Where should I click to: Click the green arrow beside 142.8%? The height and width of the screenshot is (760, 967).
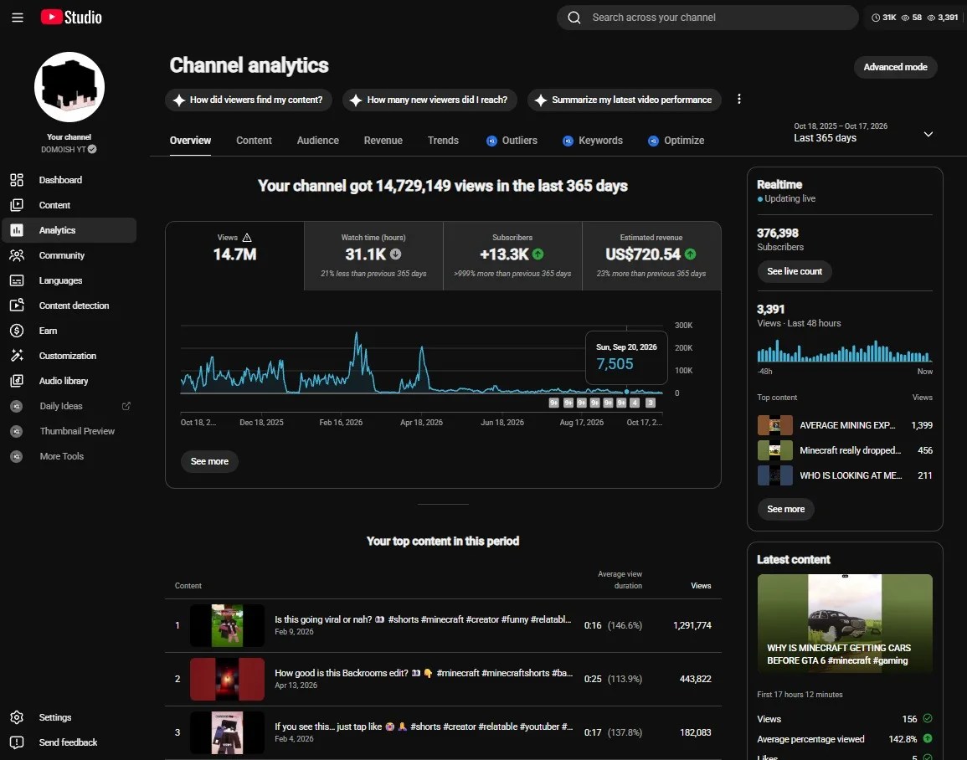pos(928,738)
